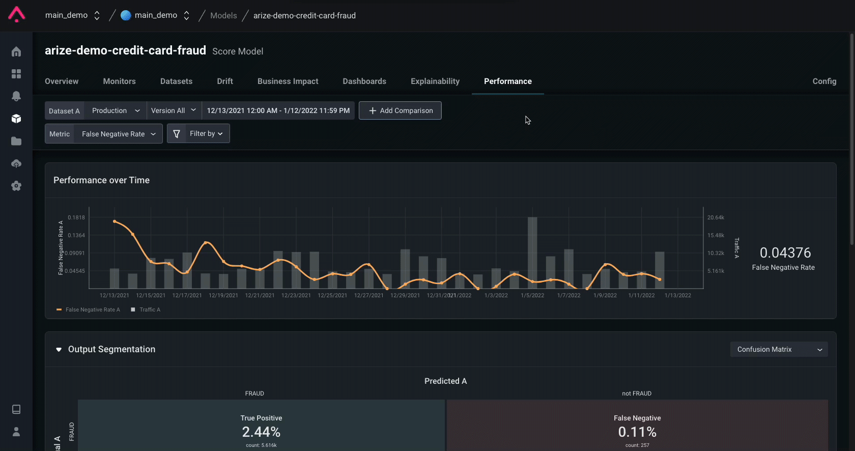Click the 0.04376 False Negative Rate value
This screenshot has height=451, width=855.
pyautogui.click(x=785, y=253)
